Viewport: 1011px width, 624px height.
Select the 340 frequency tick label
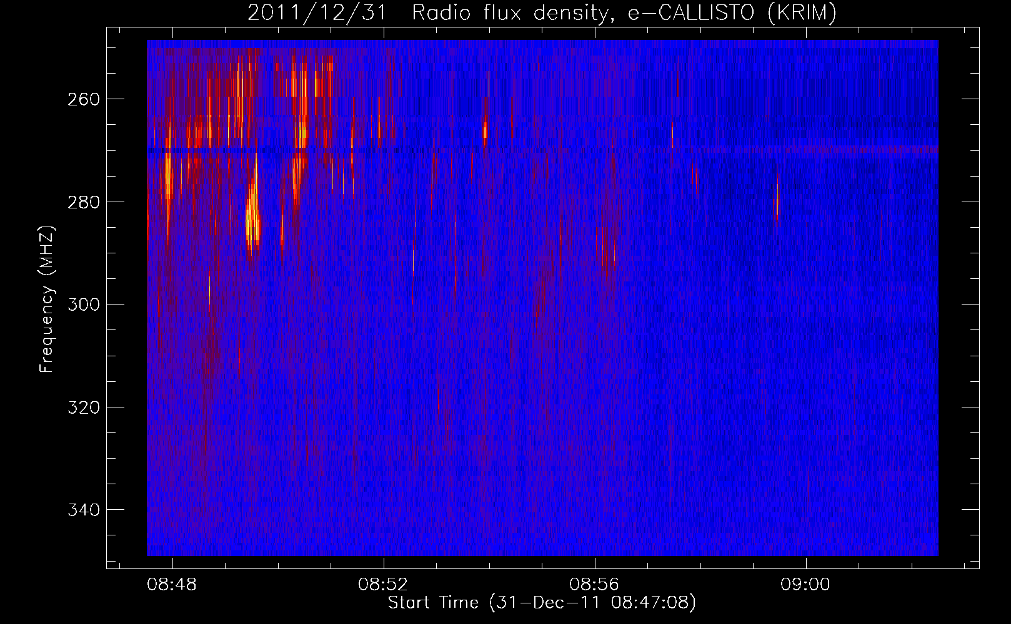83,510
